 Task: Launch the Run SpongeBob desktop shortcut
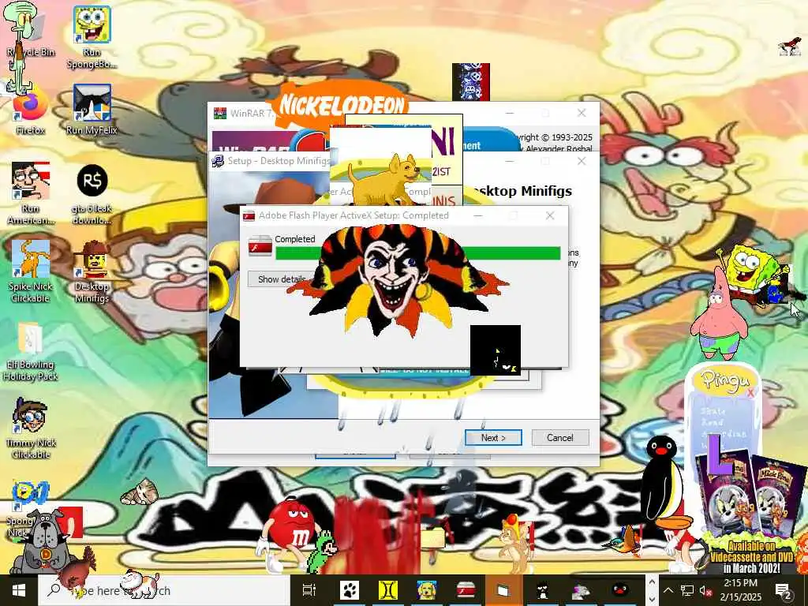[92, 37]
